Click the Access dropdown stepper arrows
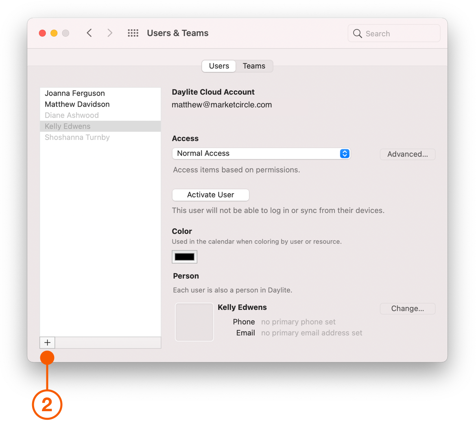The width and height of the screenshot is (476, 423). click(x=345, y=154)
